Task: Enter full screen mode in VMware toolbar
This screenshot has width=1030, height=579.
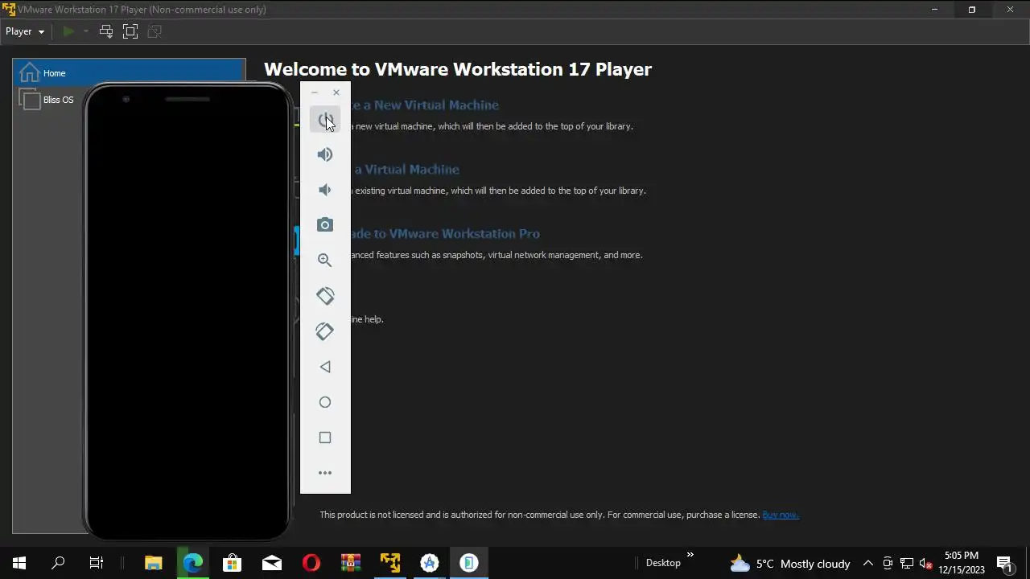Action: pyautogui.click(x=130, y=31)
